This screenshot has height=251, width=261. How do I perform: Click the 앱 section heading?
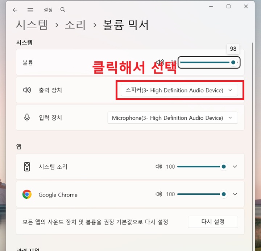pyautogui.click(x=19, y=147)
